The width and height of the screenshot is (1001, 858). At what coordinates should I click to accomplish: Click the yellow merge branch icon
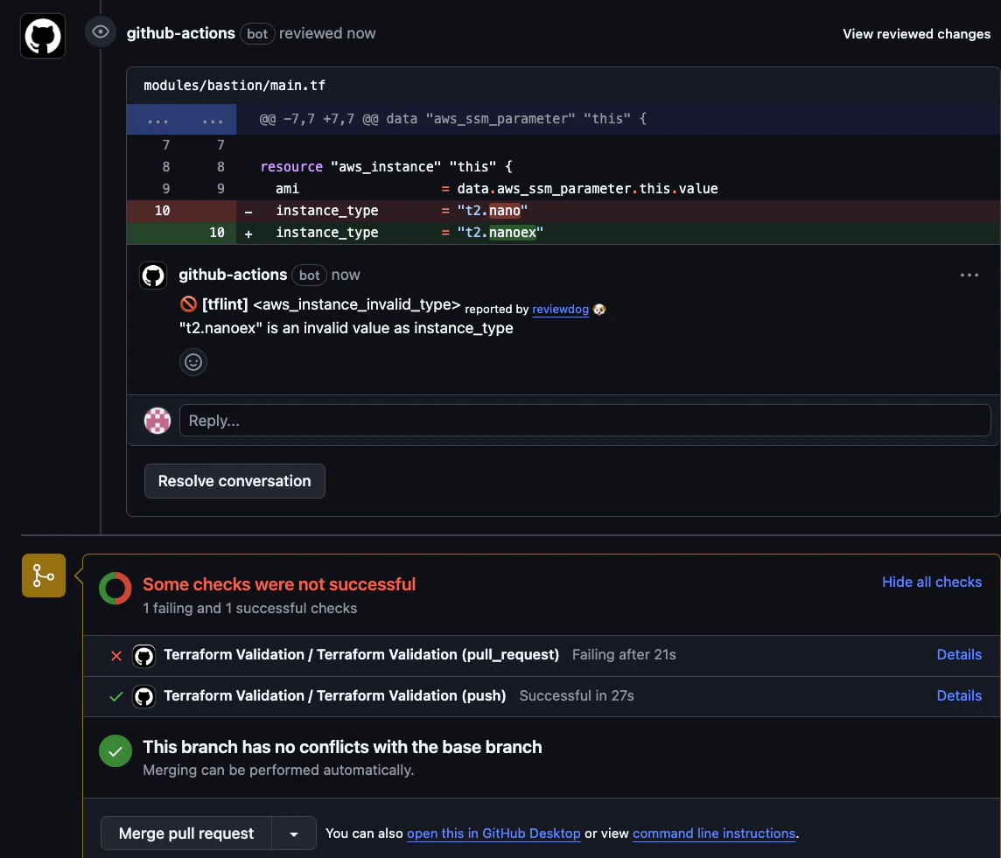tap(44, 575)
